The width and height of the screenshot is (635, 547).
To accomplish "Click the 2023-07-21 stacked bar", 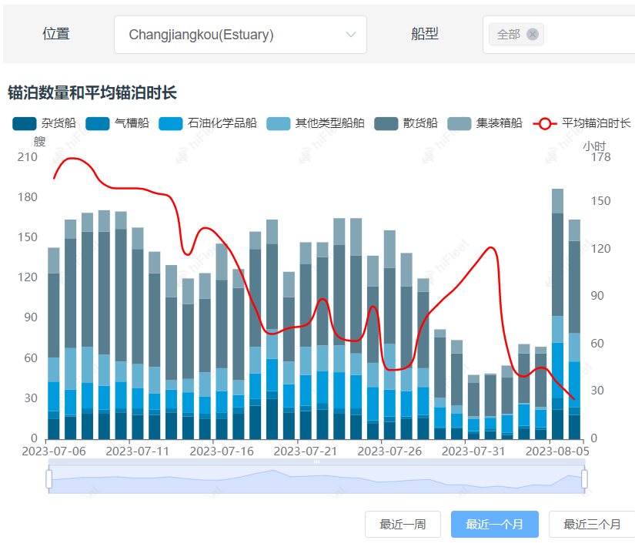I will click(x=306, y=341).
